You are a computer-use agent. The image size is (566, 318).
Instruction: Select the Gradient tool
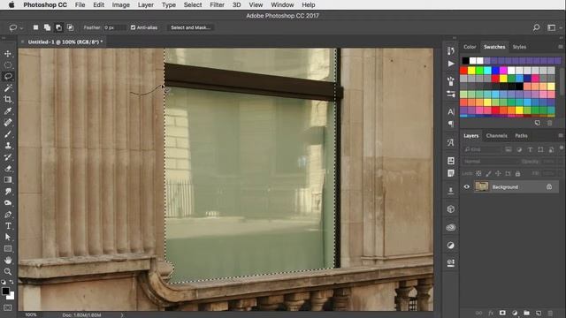pos(8,180)
